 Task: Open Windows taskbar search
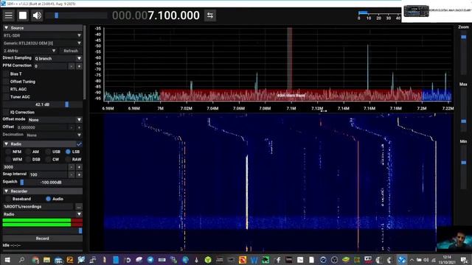click(21, 260)
